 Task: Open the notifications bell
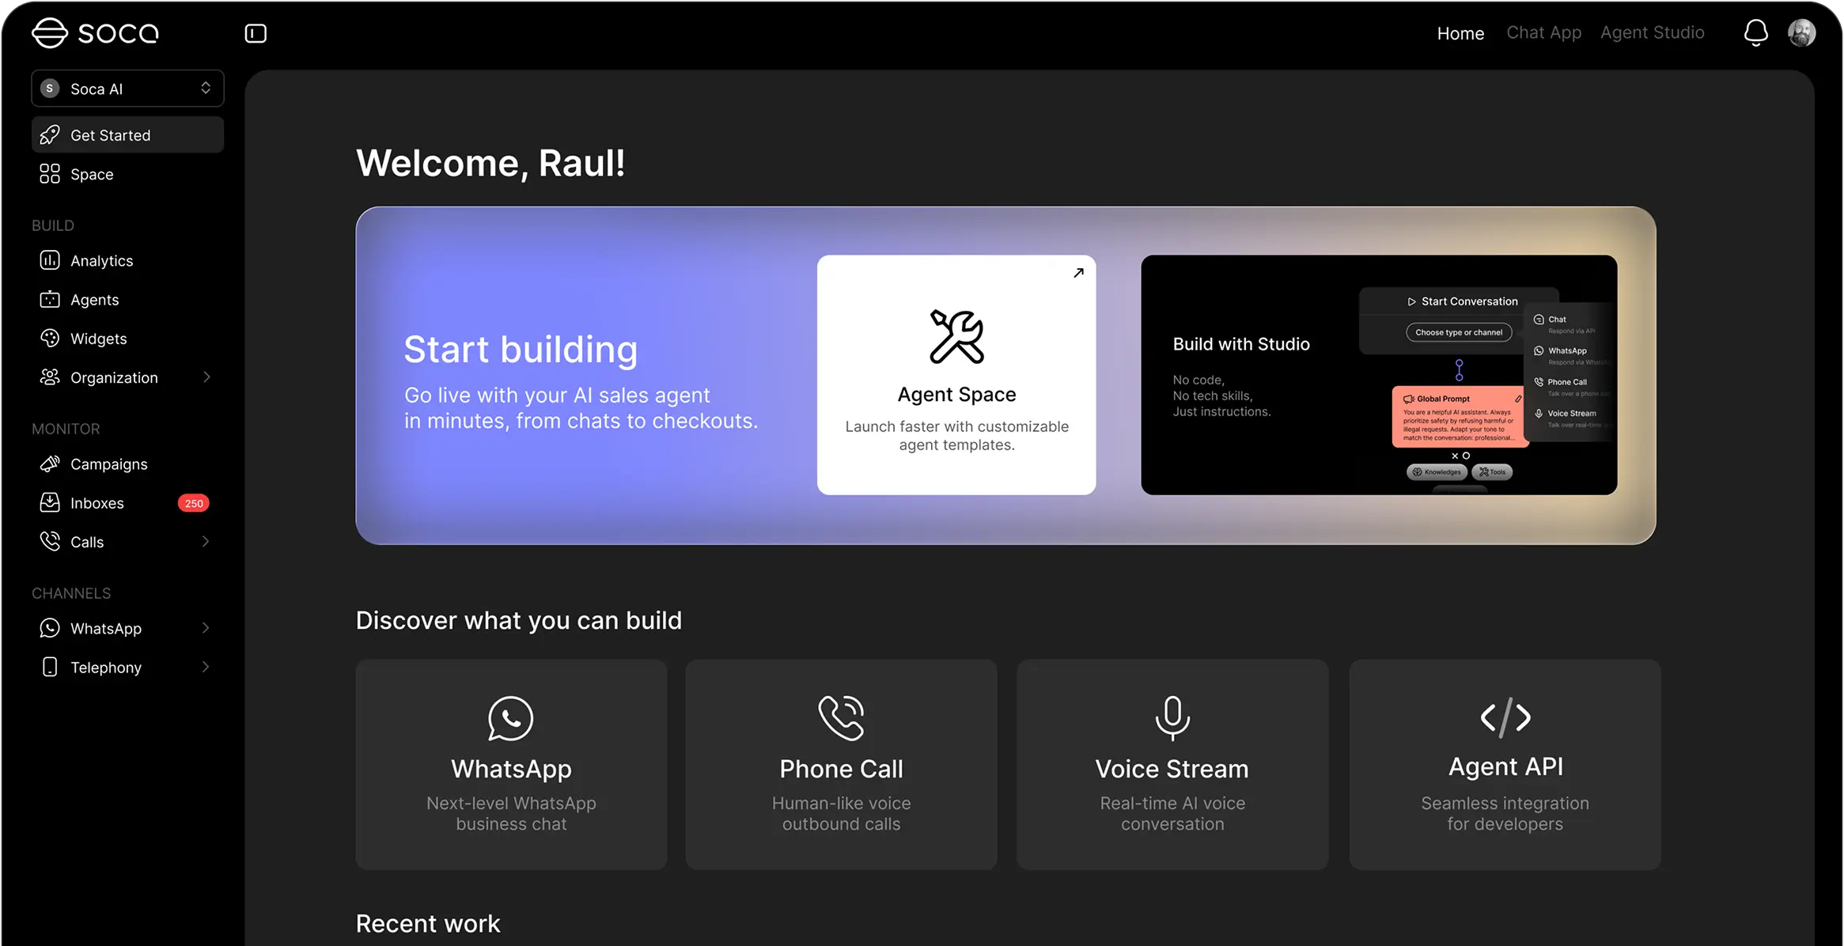tap(1755, 32)
